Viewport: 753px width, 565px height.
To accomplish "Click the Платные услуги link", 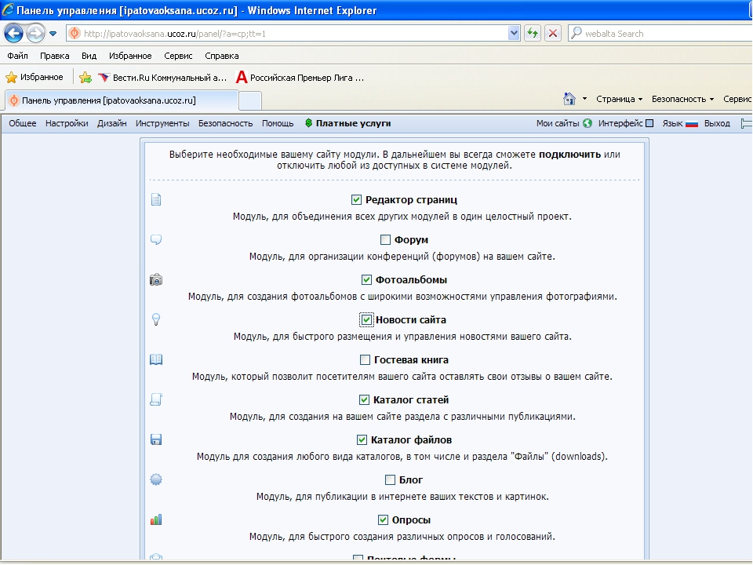I will [353, 123].
